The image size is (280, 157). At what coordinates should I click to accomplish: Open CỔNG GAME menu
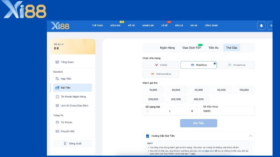click(x=211, y=25)
